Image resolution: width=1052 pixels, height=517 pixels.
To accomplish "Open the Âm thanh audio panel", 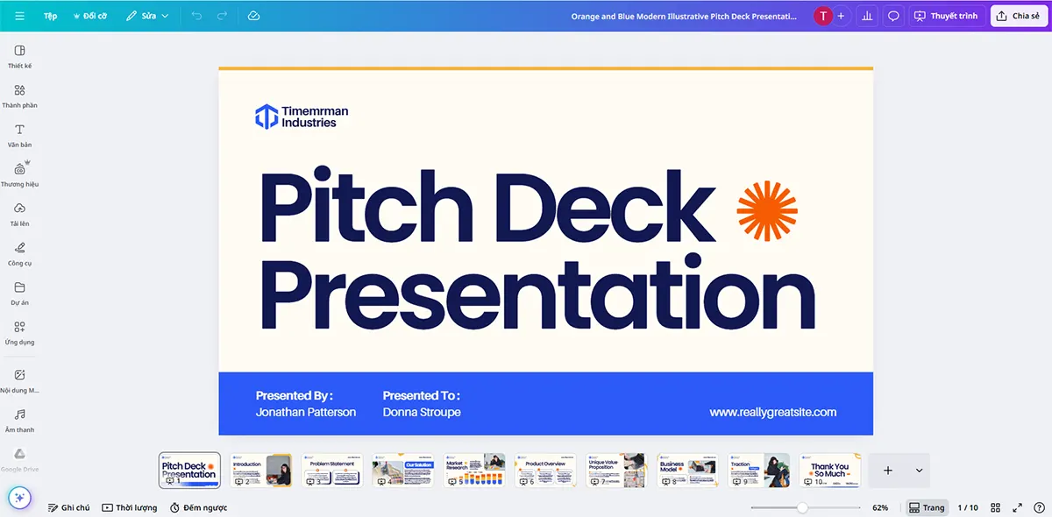I will pyautogui.click(x=19, y=421).
